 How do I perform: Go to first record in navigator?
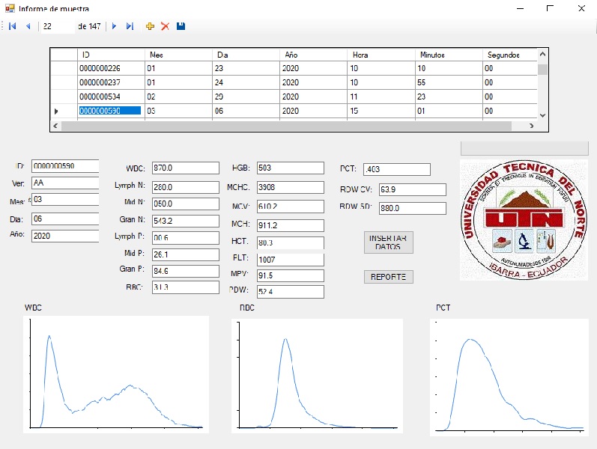tap(12, 26)
